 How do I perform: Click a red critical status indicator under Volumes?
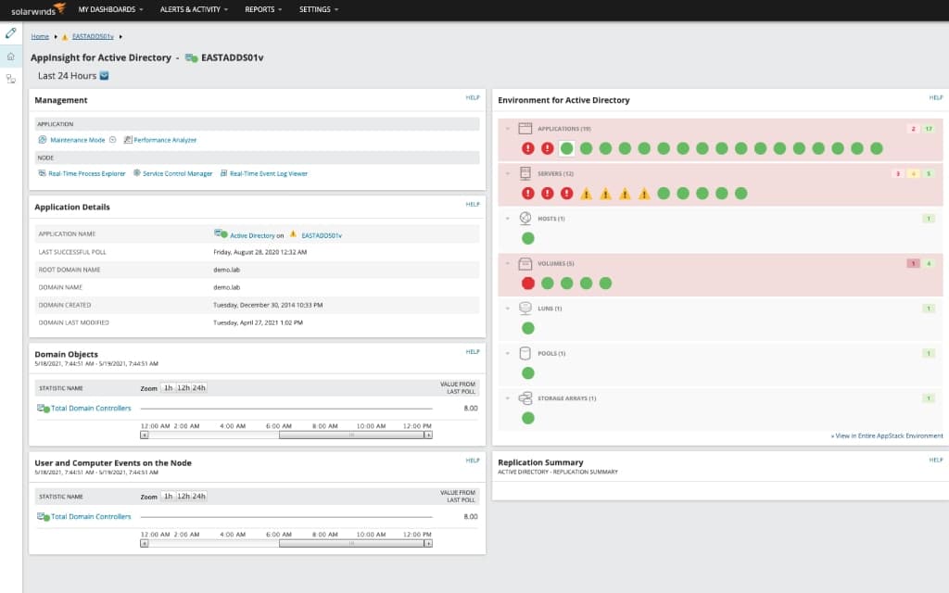click(x=529, y=282)
